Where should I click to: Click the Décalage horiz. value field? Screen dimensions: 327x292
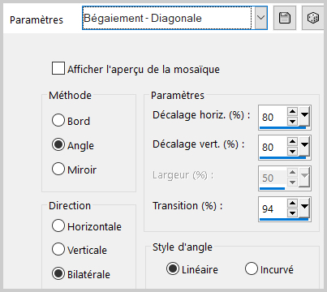click(273, 117)
